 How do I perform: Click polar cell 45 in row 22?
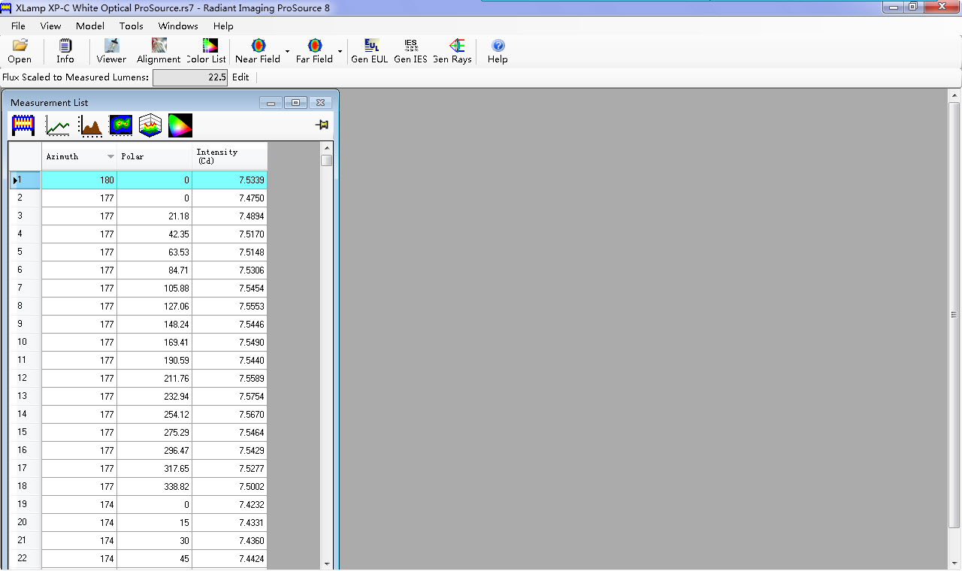click(x=155, y=559)
